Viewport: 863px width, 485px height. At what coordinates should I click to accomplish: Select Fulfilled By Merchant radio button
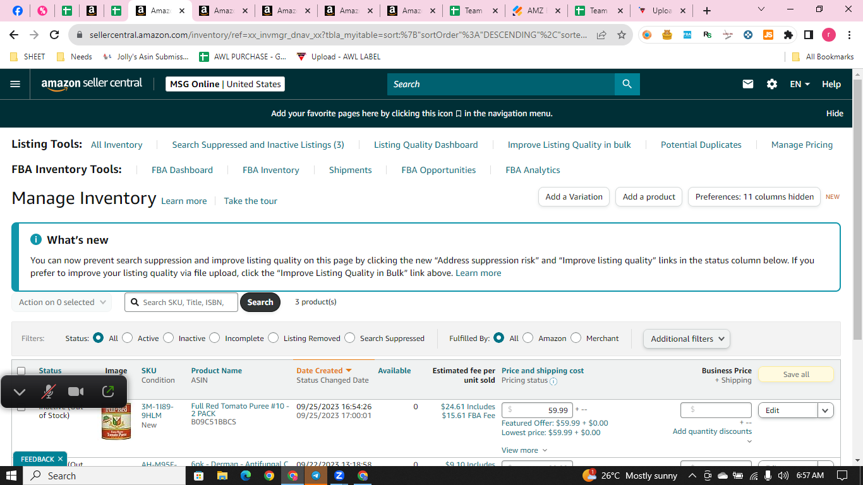(576, 338)
